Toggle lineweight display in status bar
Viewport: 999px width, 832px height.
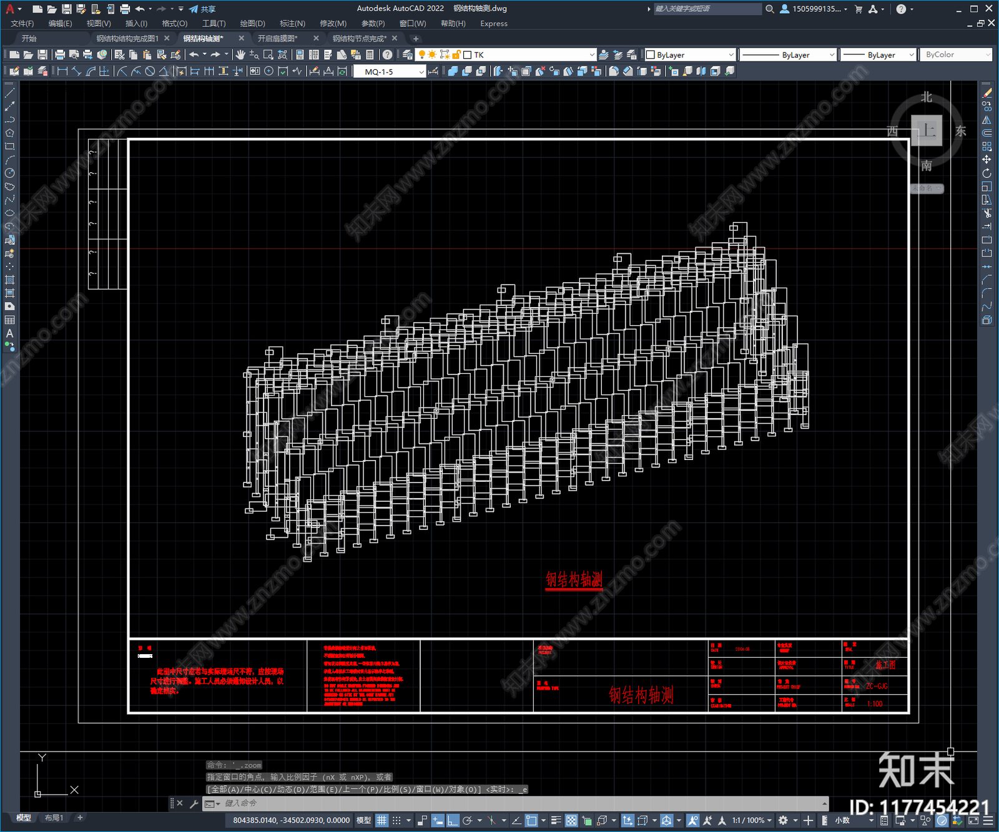point(556,820)
